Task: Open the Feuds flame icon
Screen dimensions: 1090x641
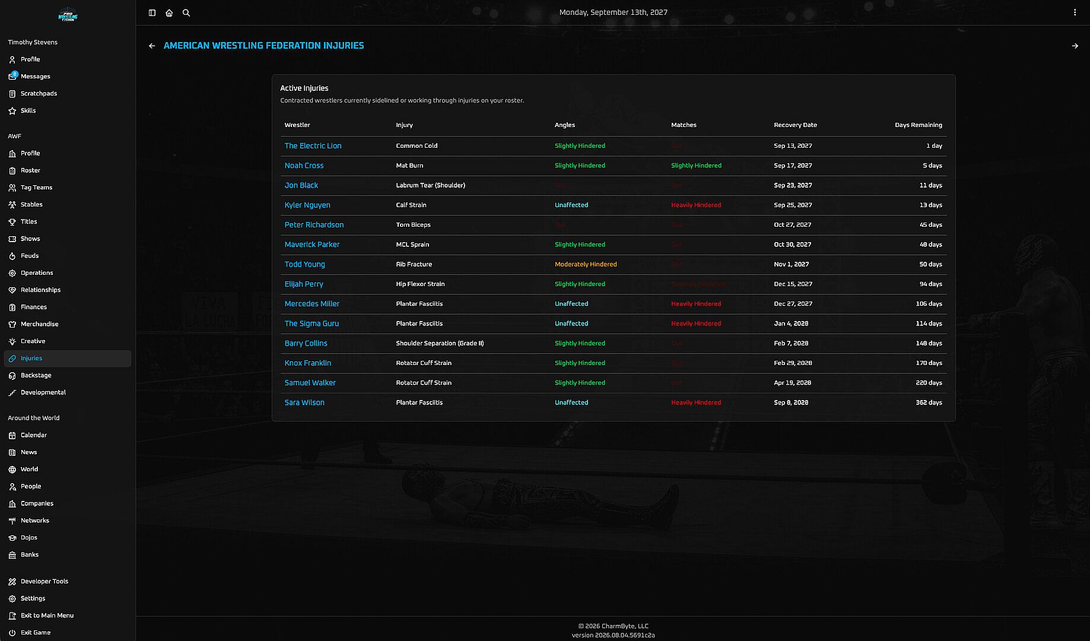Action: click(12, 256)
